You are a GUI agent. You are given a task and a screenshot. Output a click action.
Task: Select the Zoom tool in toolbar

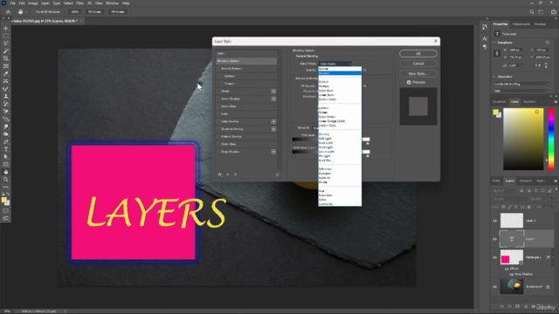[6, 180]
